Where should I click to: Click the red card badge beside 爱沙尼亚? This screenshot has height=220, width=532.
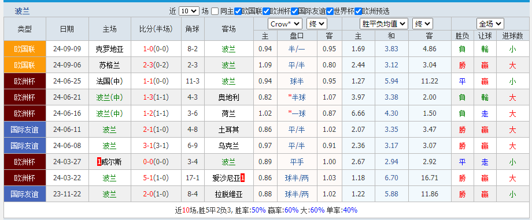click(243, 178)
